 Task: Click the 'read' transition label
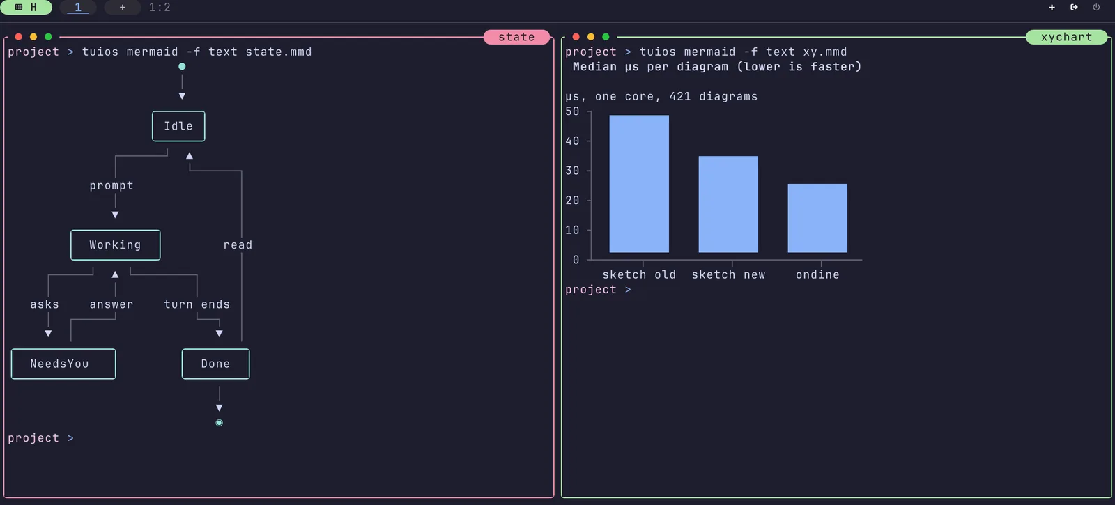(238, 245)
